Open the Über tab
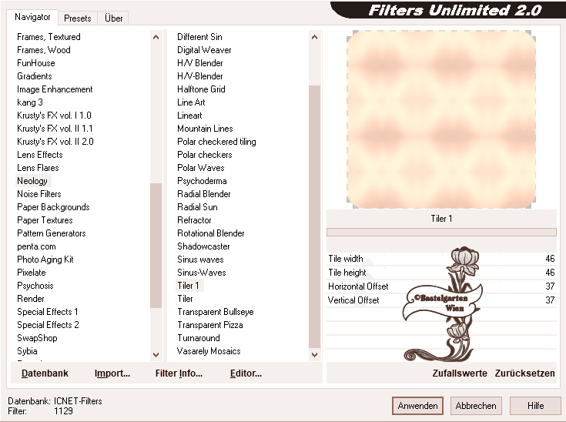This screenshot has height=422, width=566. click(113, 18)
